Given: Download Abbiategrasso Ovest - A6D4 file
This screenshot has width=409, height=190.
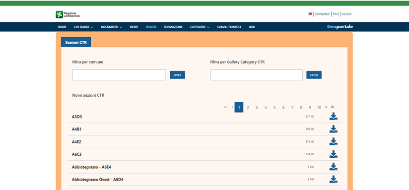Looking at the screenshot, I should tap(334, 179).
